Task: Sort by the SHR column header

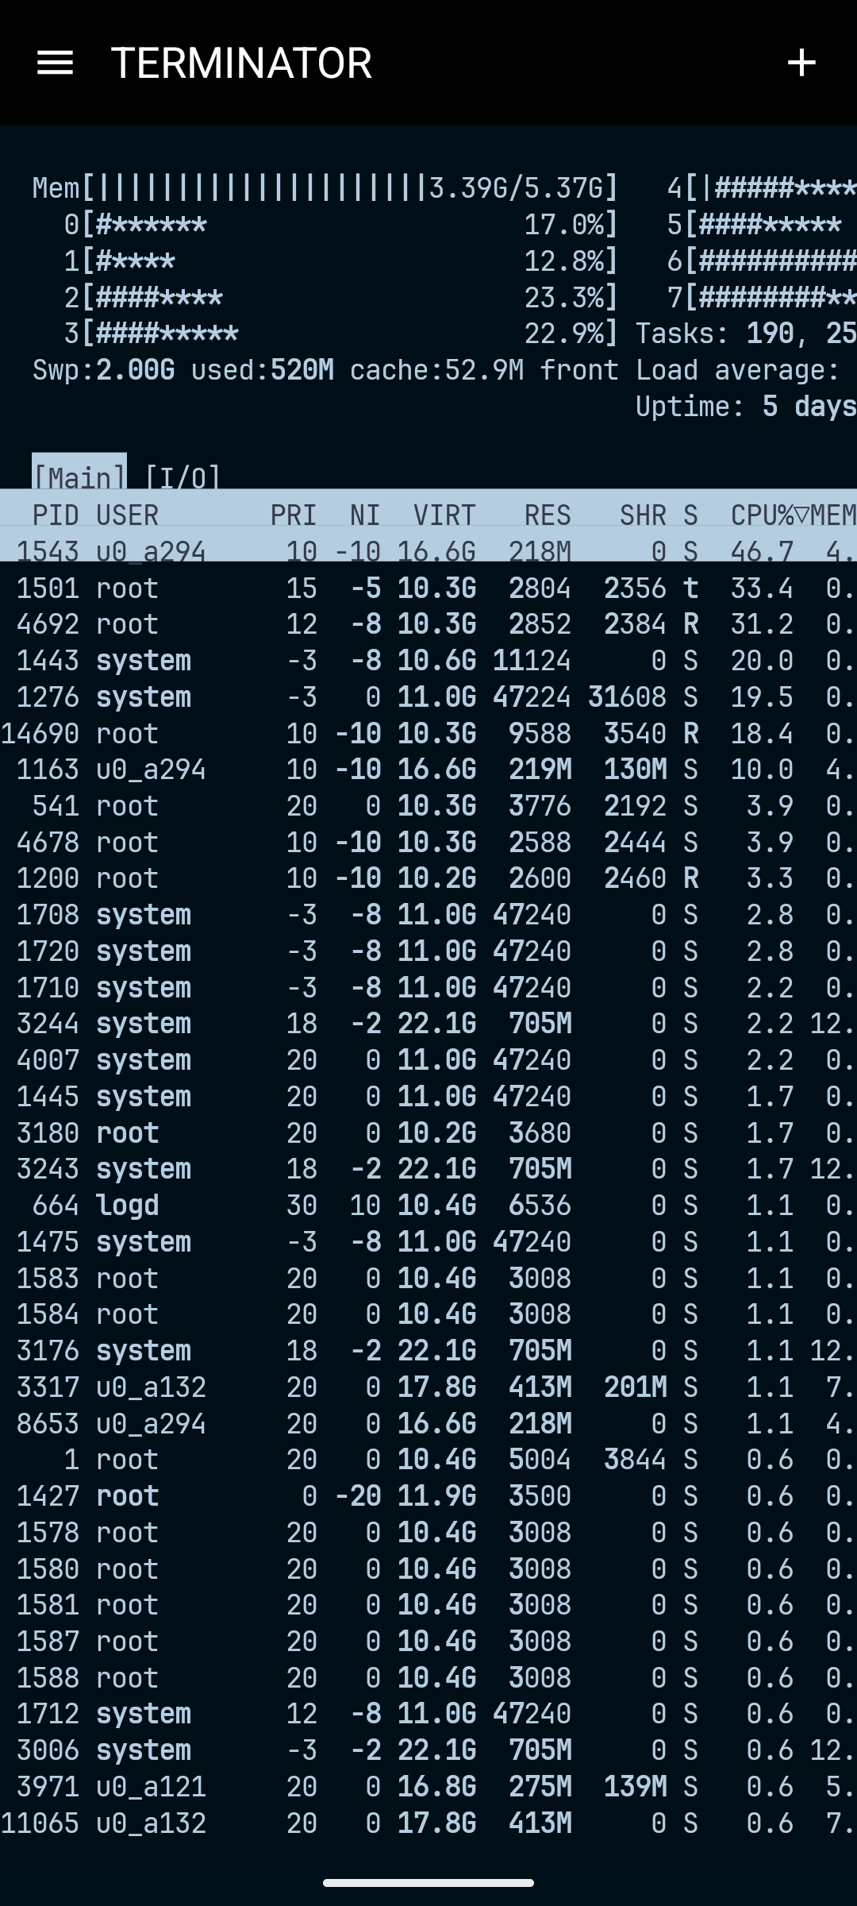Action: [x=643, y=515]
